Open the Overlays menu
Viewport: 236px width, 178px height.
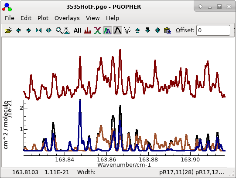pos(67,18)
